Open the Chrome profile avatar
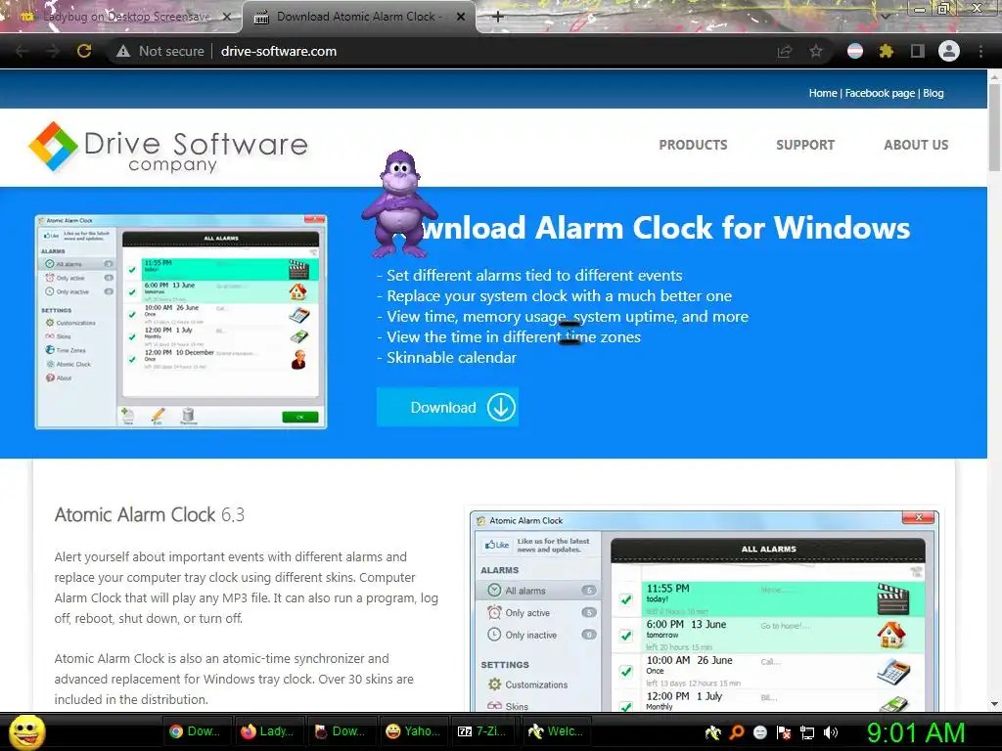The height and width of the screenshot is (751, 1002). [949, 51]
